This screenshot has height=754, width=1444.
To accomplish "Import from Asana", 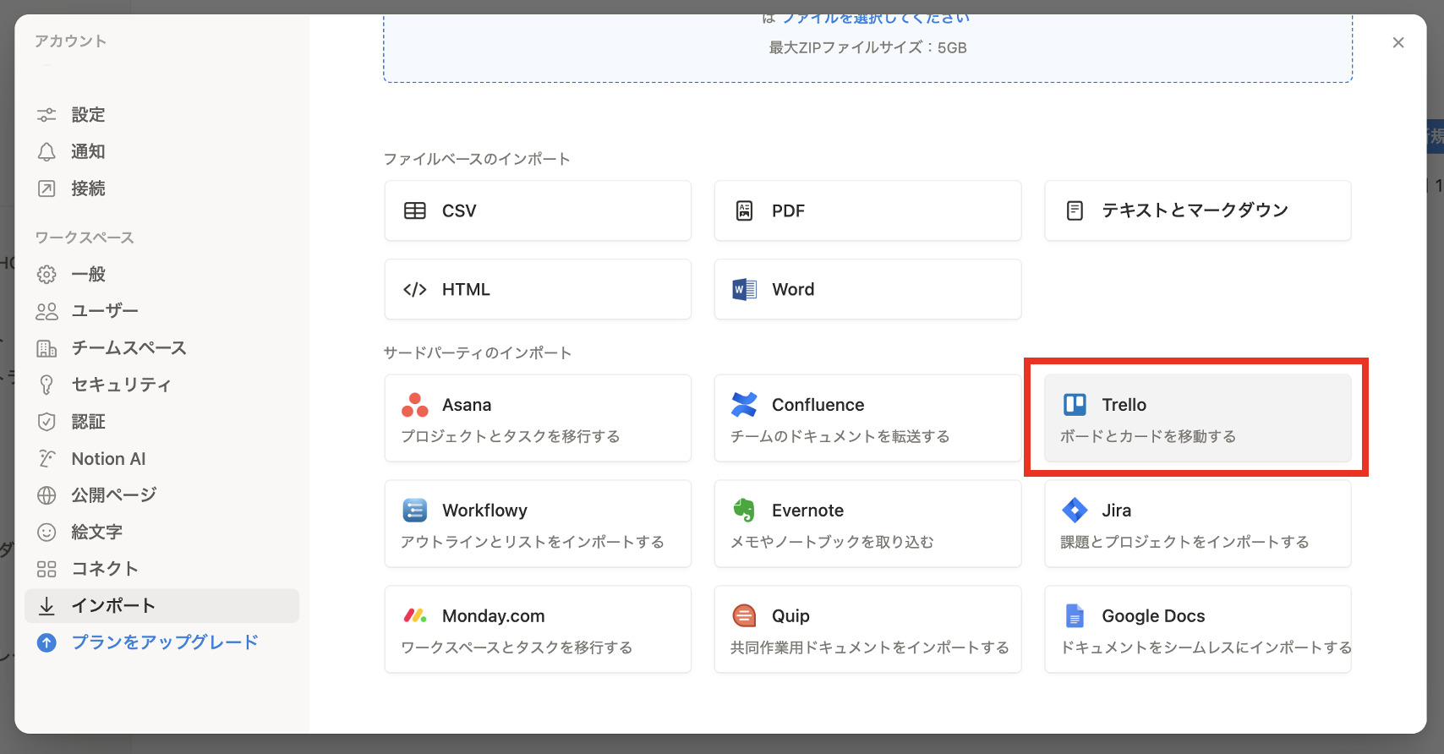I will coord(538,418).
